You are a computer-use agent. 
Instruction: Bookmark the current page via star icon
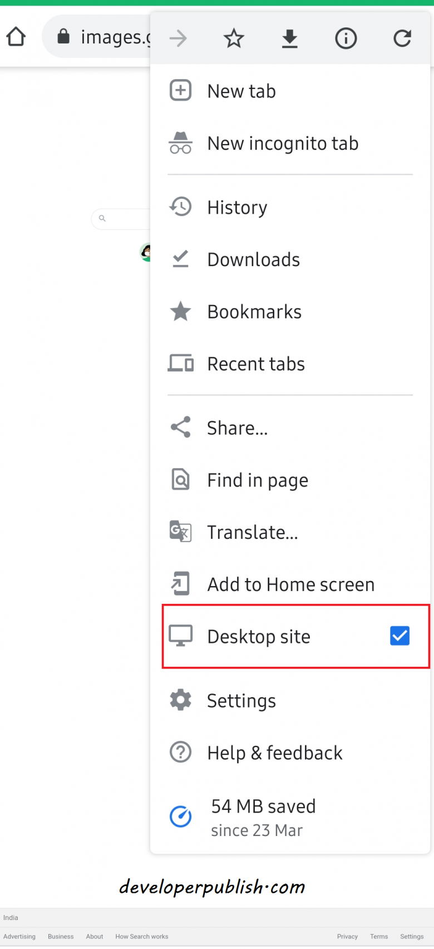click(x=234, y=38)
